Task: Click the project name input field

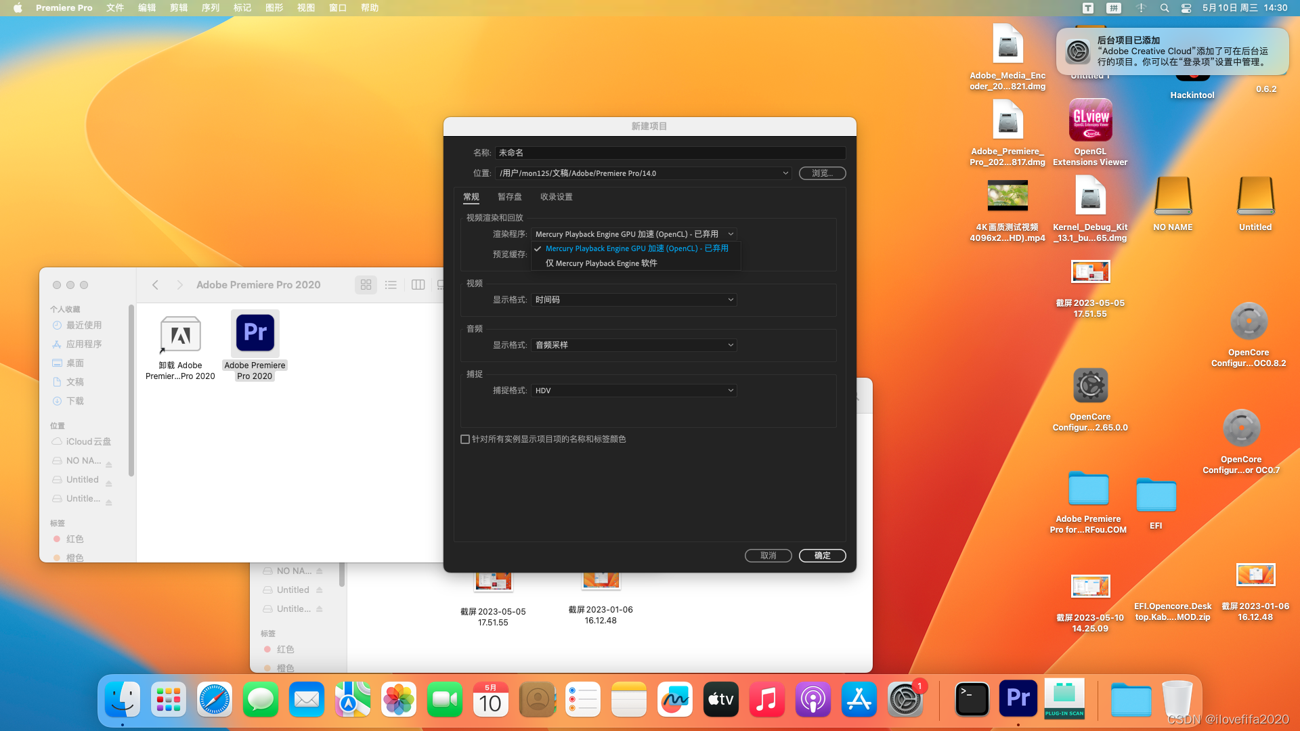Action: click(670, 153)
